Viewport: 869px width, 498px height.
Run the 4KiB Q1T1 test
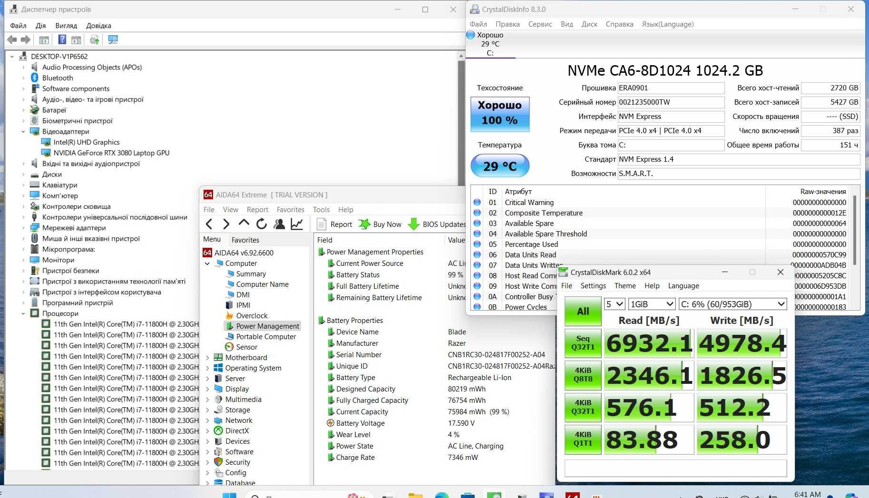(583, 439)
